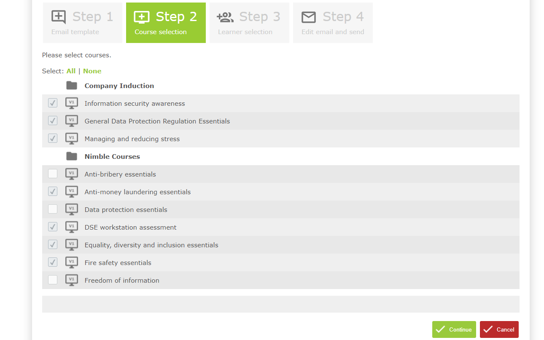Click Equality, diversity and inclusion essentials text
The width and height of the screenshot is (544, 340).
(151, 245)
